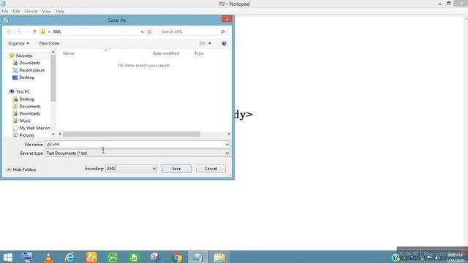Open the Notepad File menu
The width and height of the screenshot is (468, 263).
click(5, 12)
